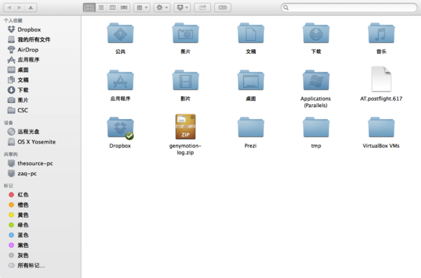
Task: Open the VirtualBox VMs folder
Action: pyautogui.click(x=381, y=127)
